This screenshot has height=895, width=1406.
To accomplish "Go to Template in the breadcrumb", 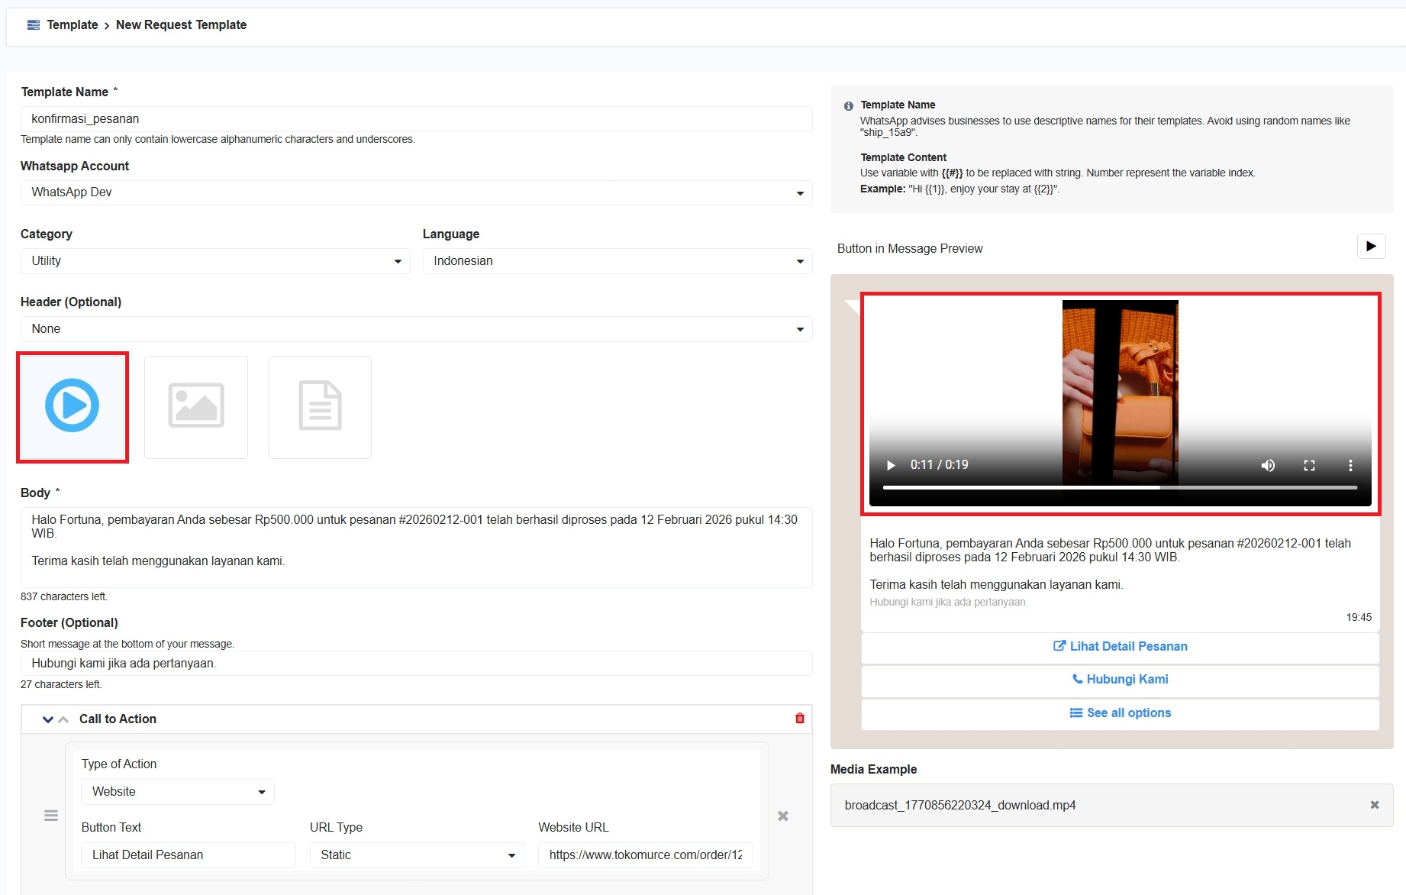I will pyautogui.click(x=72, y=25).
